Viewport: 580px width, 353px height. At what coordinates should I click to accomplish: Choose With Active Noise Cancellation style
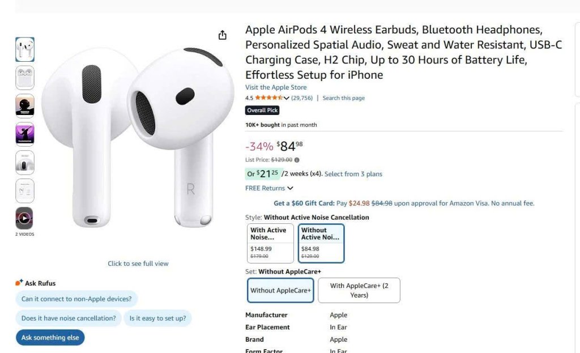click(x=271, y=243)
